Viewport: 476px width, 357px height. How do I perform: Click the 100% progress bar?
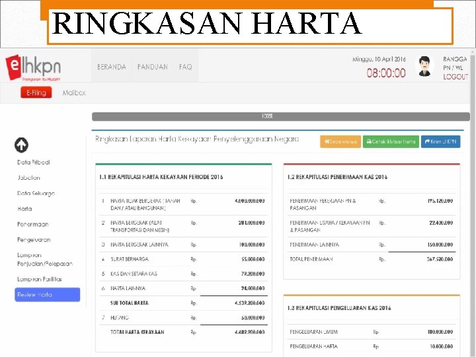pos(281,116)
